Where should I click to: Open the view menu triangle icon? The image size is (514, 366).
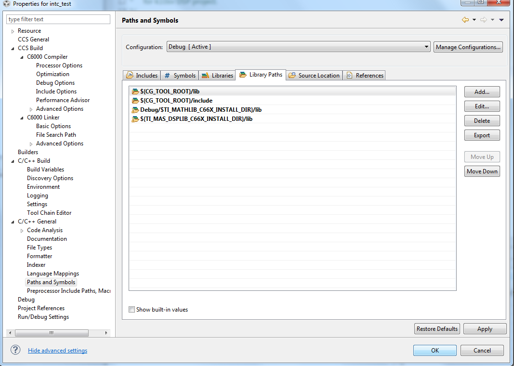tap(501, 20)
